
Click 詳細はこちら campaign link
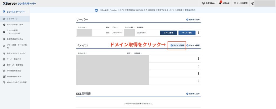pyautogui.click(x=190, y=10)
